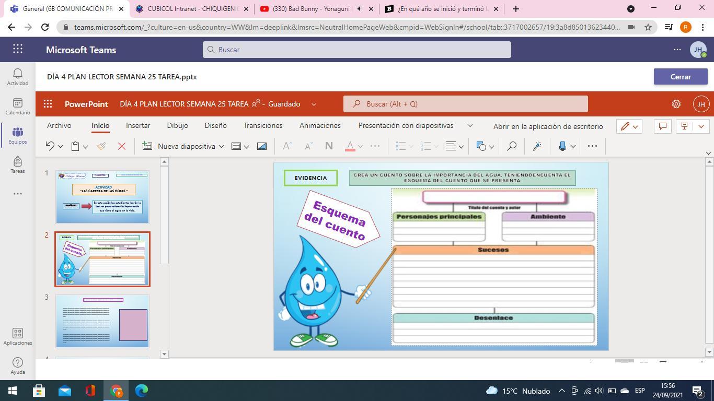Open Ayuda help in Teams sidebar
Viewport: 714px width, 401px height.
[18, 366]
